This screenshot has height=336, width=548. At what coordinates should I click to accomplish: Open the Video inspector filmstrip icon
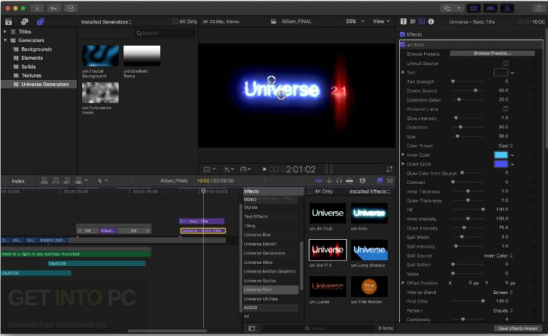click(422, 21)
